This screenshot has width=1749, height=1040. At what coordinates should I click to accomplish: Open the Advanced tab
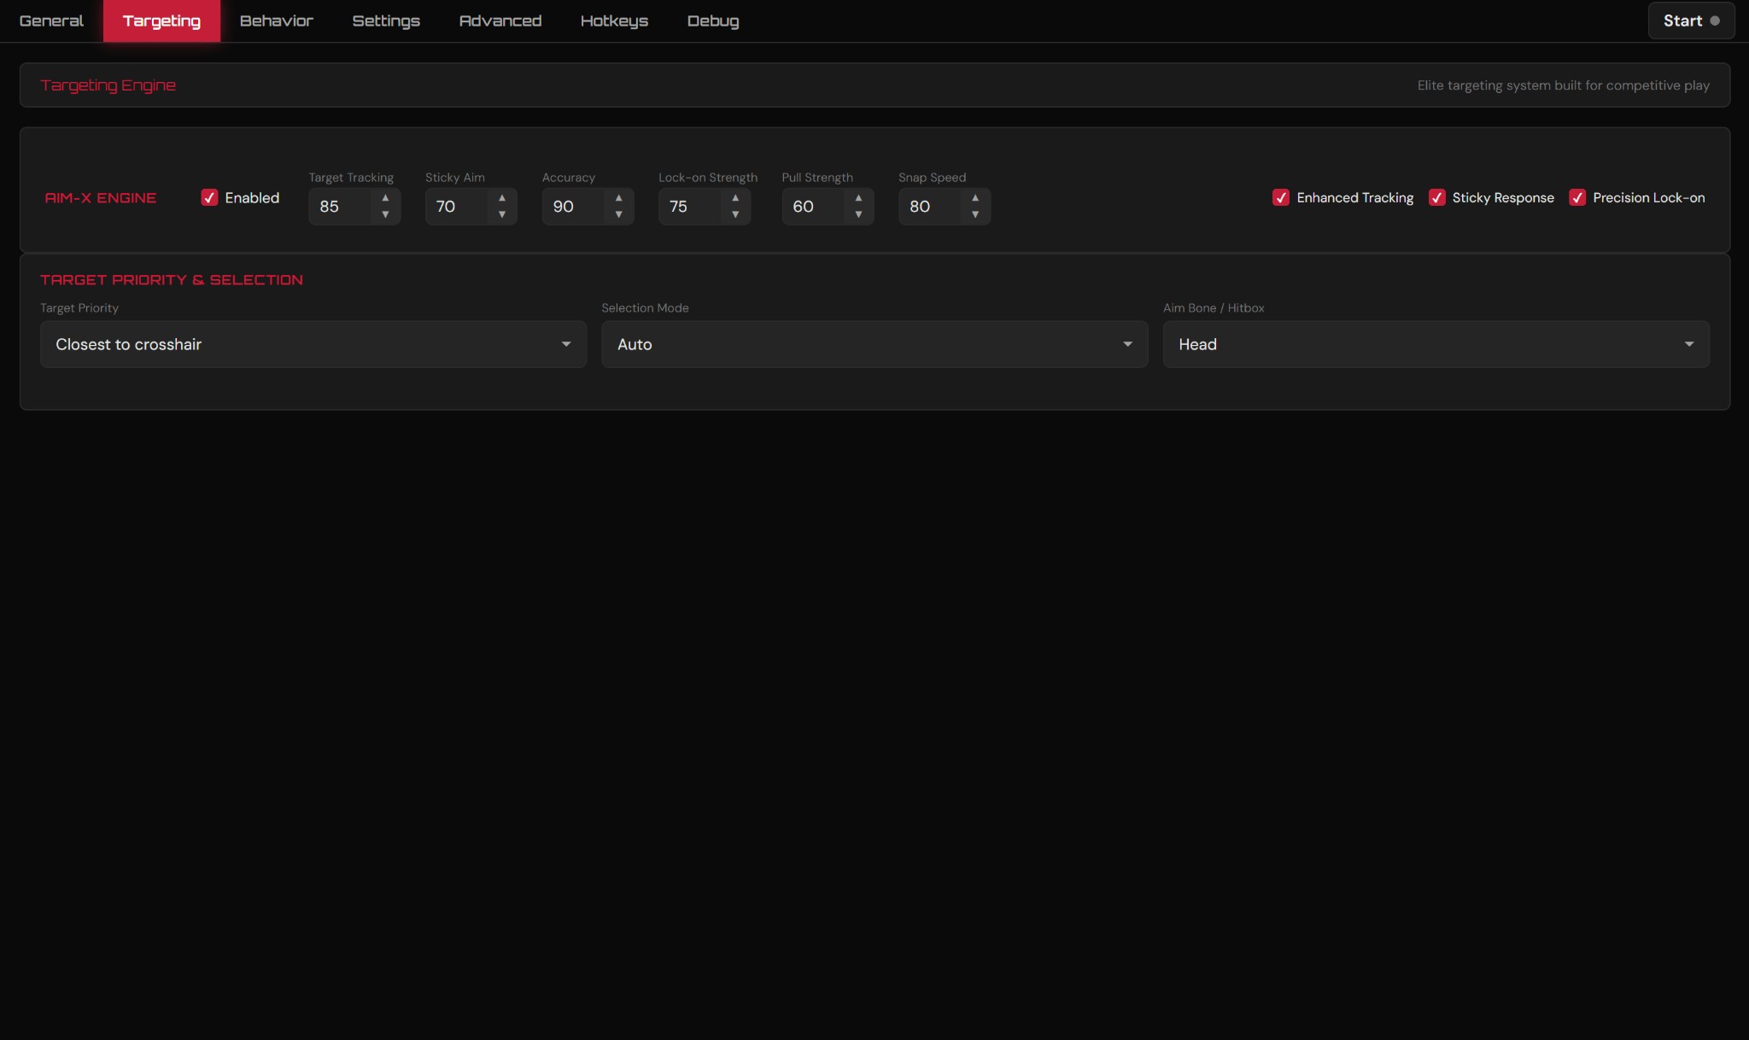coord(500,20)
